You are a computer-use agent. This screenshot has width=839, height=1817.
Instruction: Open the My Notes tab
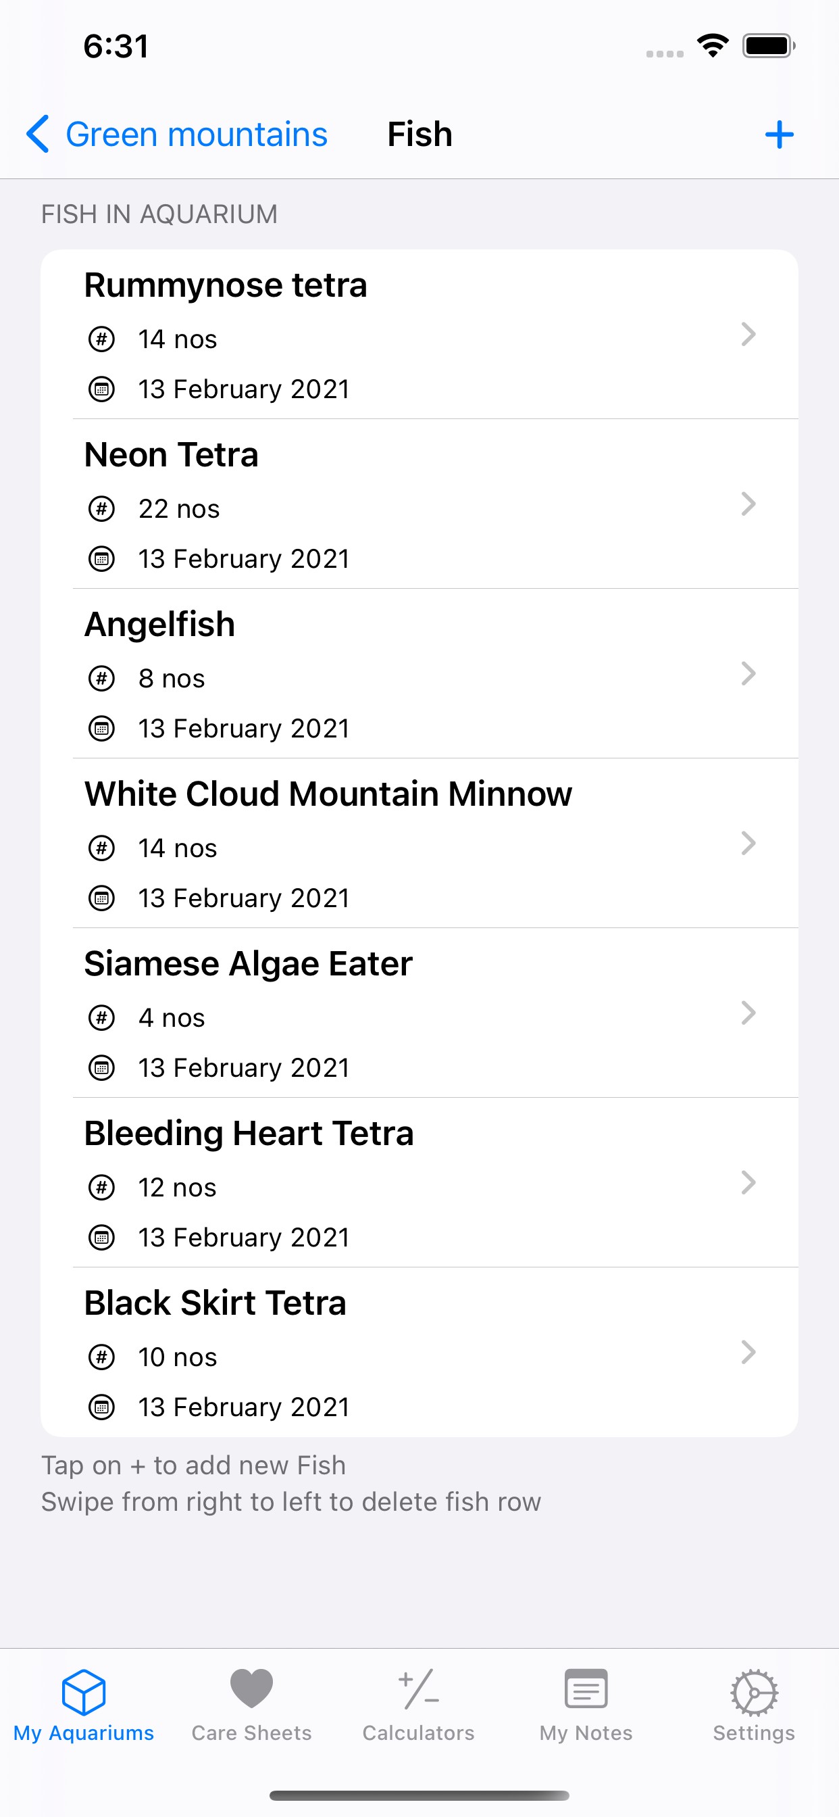point(586,1704)
